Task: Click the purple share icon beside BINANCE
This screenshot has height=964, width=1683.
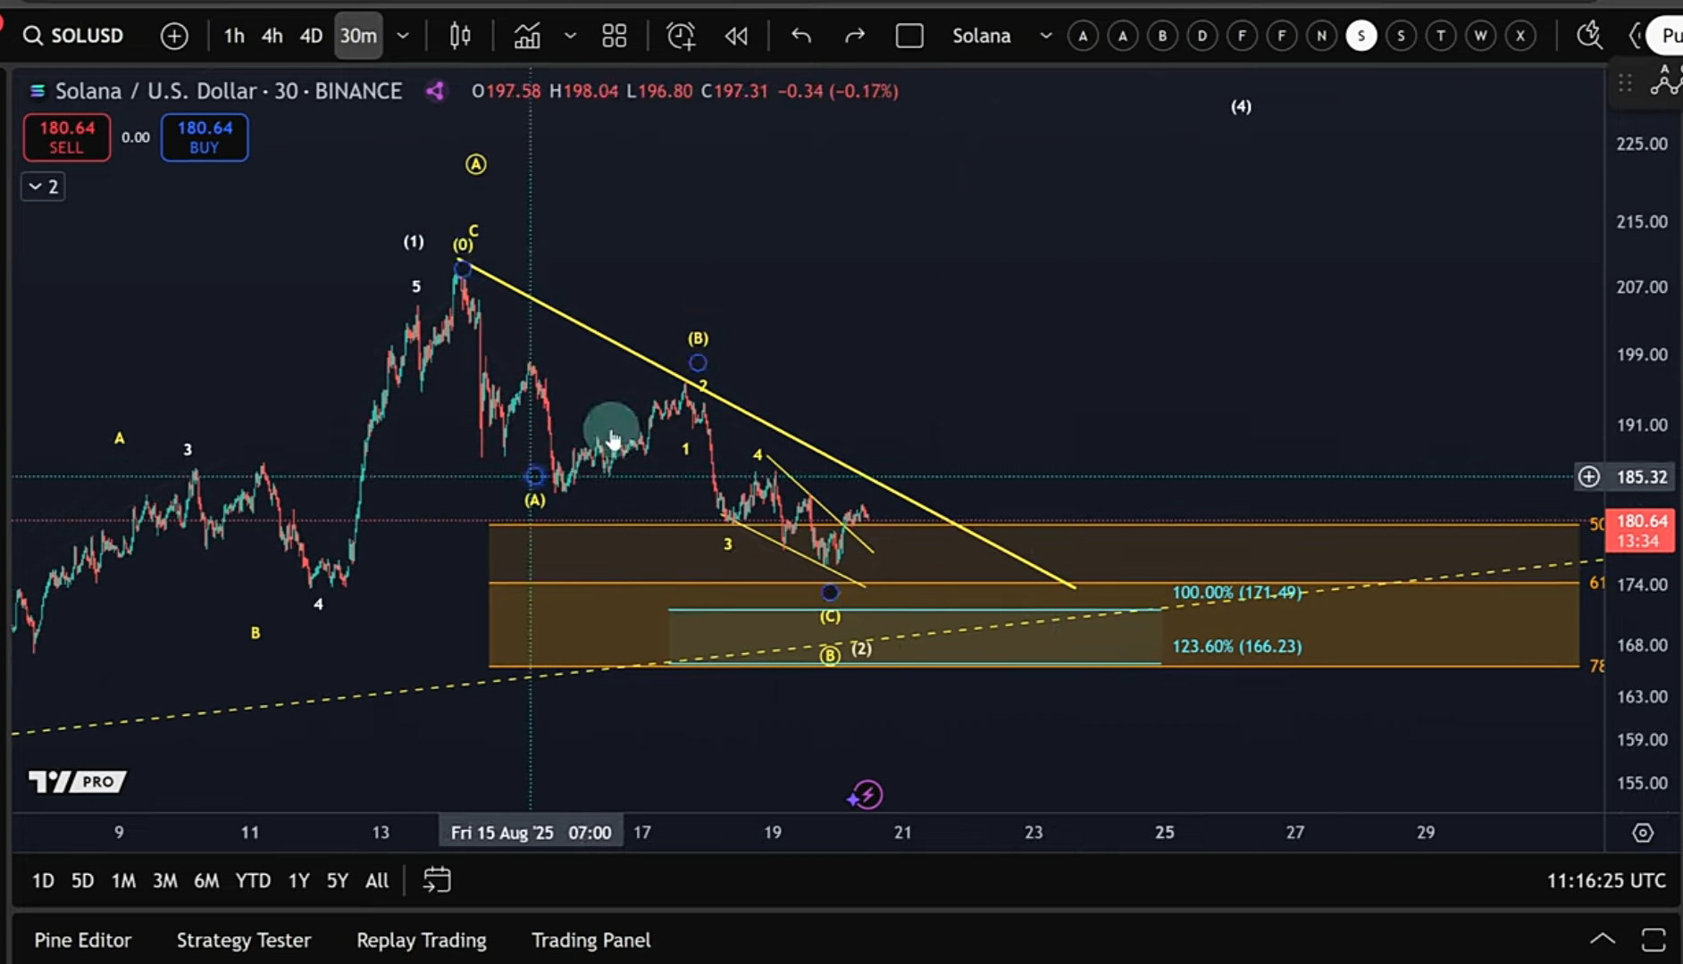Action: coord(435,91)
